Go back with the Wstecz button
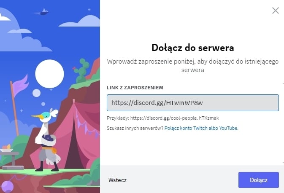This screenshot has height=193, width=284. [117, 180]
